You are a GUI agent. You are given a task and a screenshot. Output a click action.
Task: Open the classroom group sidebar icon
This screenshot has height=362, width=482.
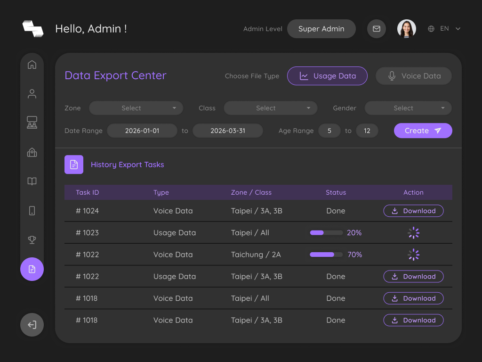(x=32, y=122)
